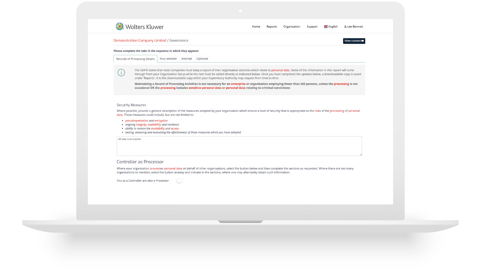Click the Support navigation icon
This screenshot has height=271, width=481.
(x=312, y=26)
